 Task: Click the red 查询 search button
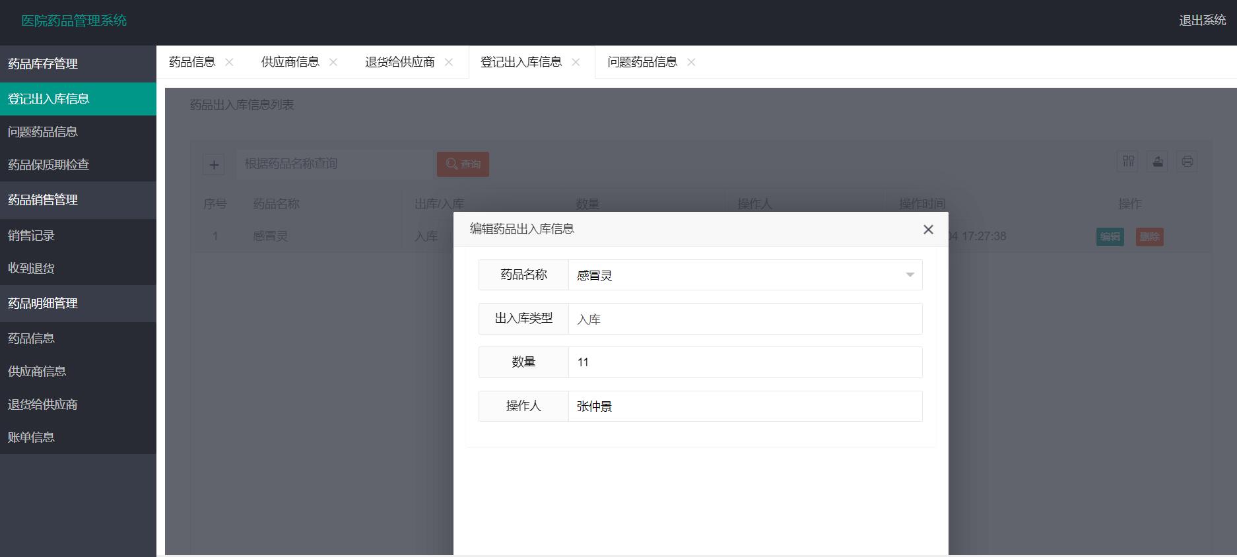pos(463,164)
